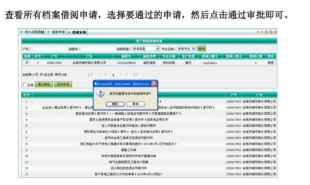Image resolution: width=310 pixels, height=185 pixels.
Task: Click the 借阅人账号 column header
Action: tap(210, 56)
